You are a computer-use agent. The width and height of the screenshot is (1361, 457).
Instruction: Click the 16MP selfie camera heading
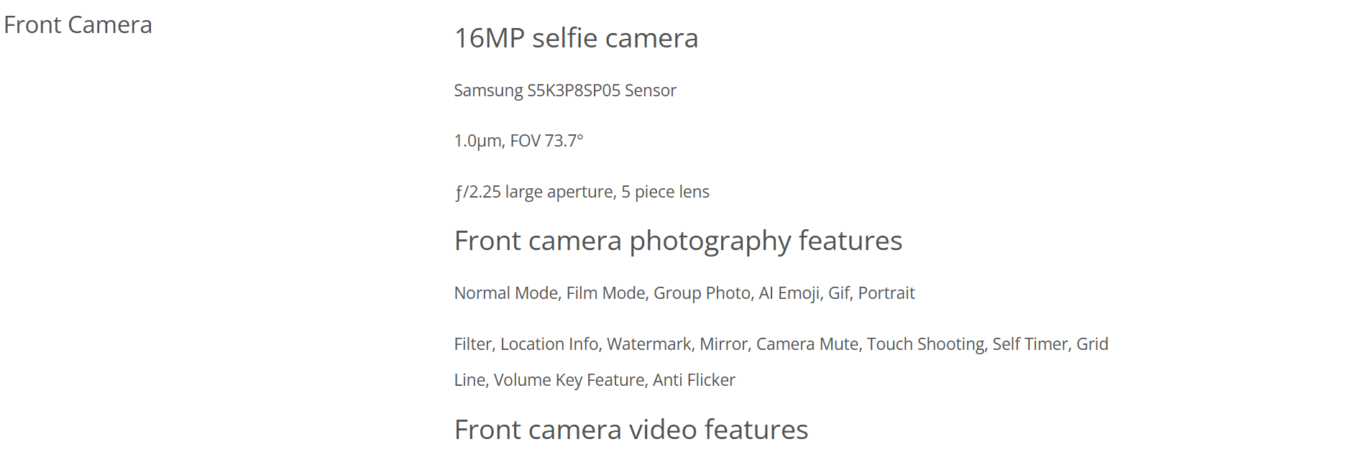coord(576,38)
